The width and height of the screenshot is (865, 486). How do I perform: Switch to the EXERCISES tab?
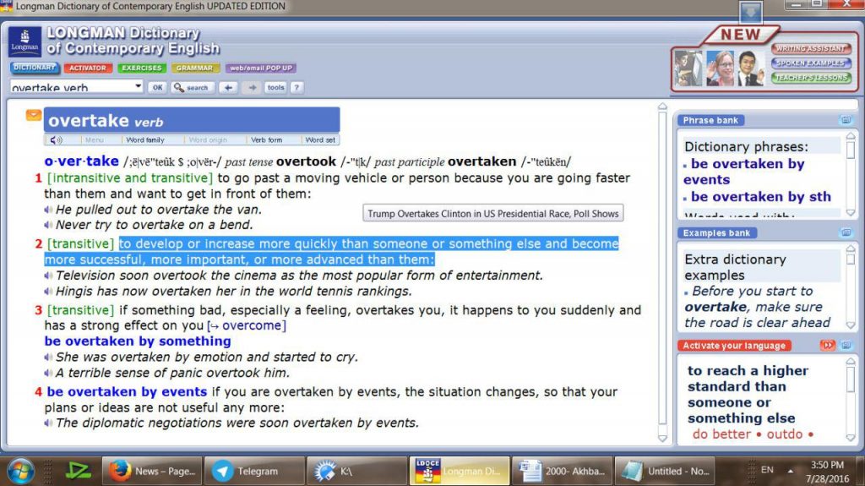tap(141, 68)
